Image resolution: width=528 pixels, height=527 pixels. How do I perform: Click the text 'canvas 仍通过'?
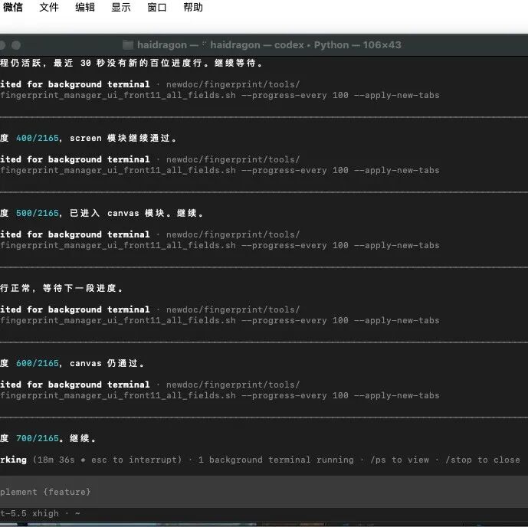coord(103,363)
